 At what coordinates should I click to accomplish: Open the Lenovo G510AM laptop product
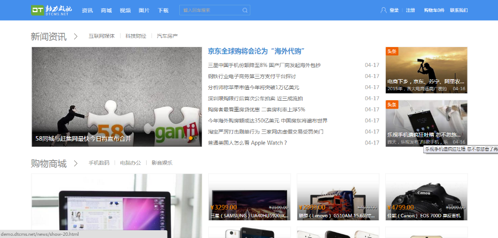338,197
